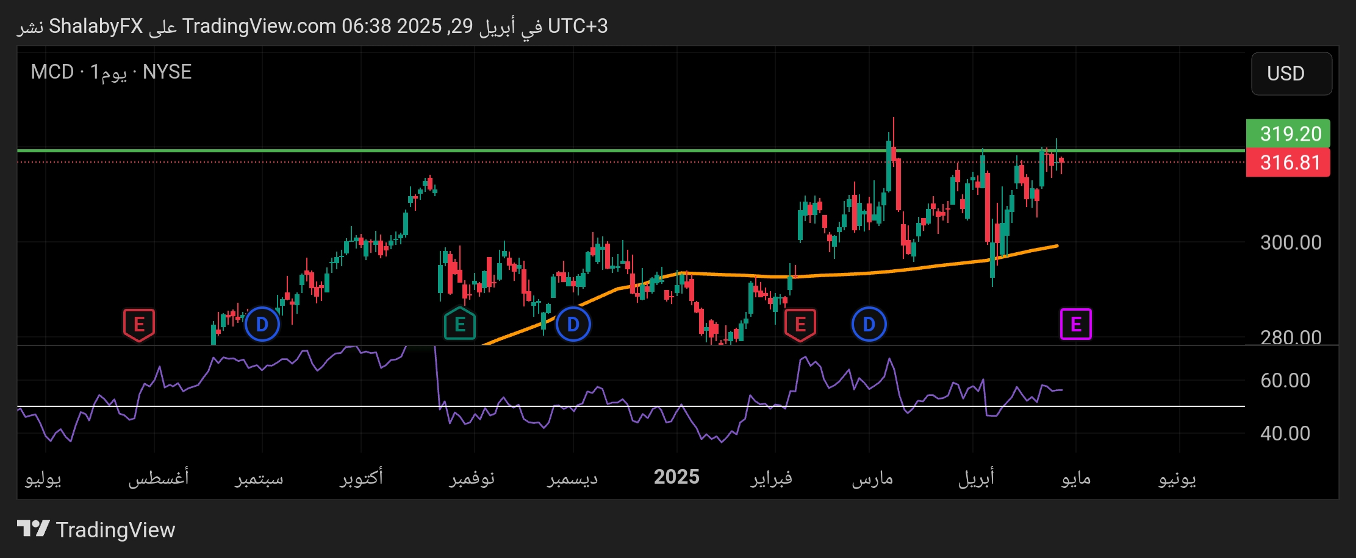Click the 2025 year label on time axis
This screenshot has width=1356, height=558.
click(676, 477)
